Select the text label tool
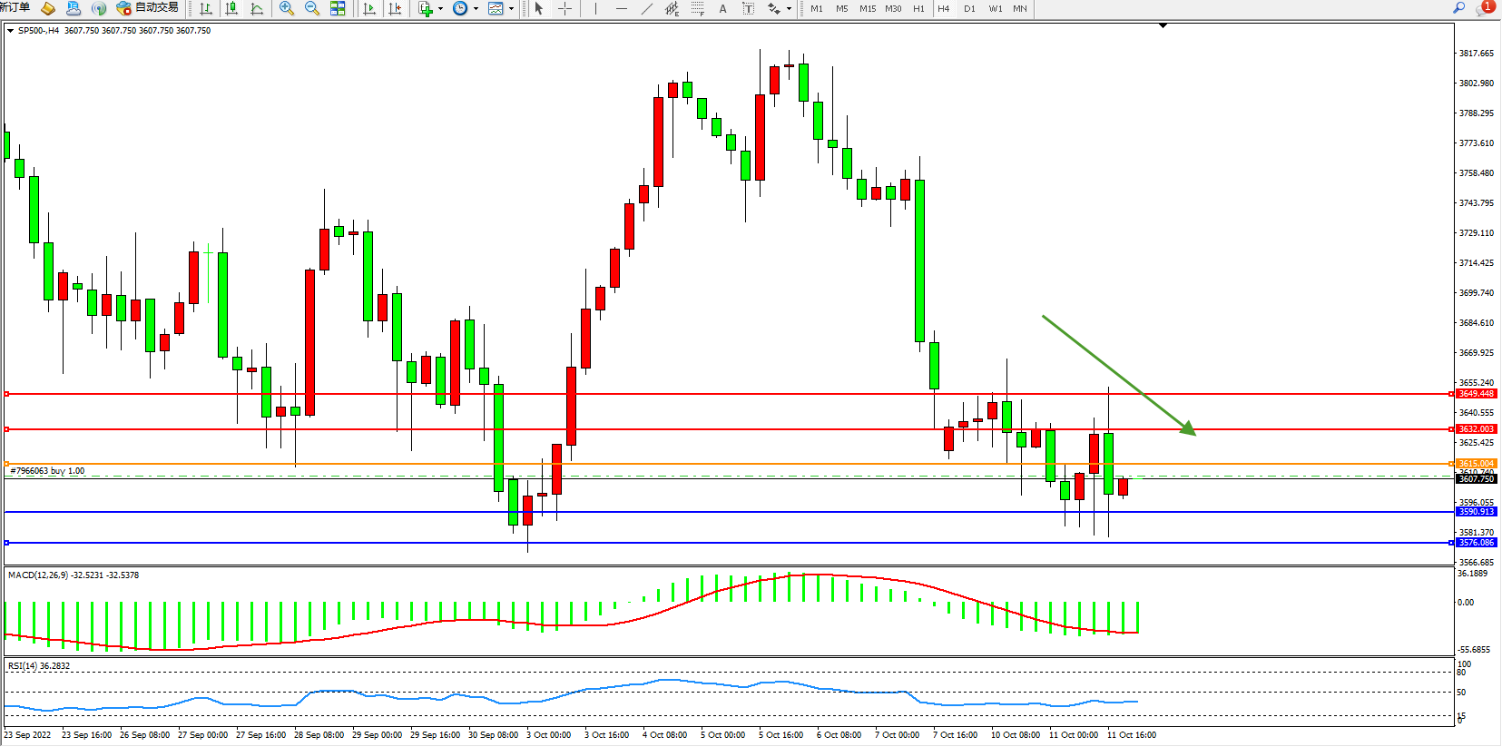Viewport: 1502px width, 747px height. coord(722,8)
